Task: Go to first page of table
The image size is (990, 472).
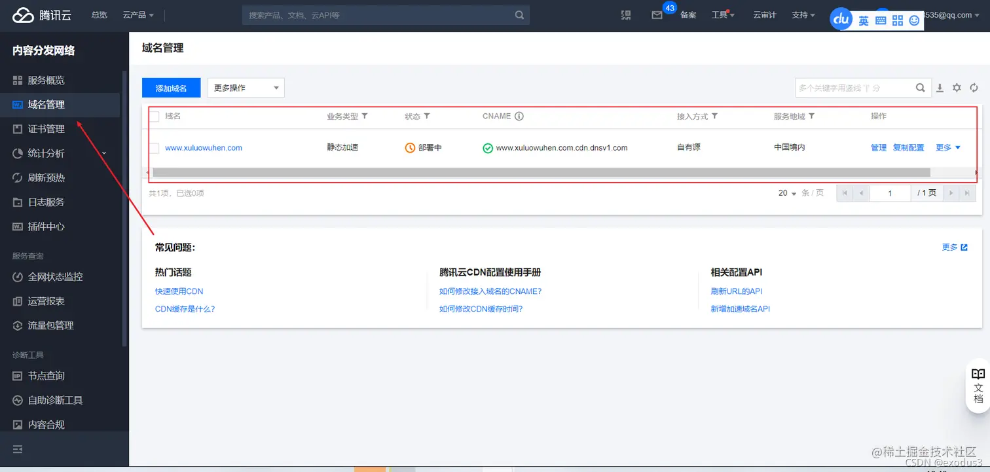Action: (845, 193)
